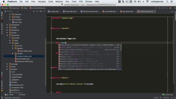Expand the database folder
The height and width of the screenshot is (99, 176).
(x=7, y=30)
